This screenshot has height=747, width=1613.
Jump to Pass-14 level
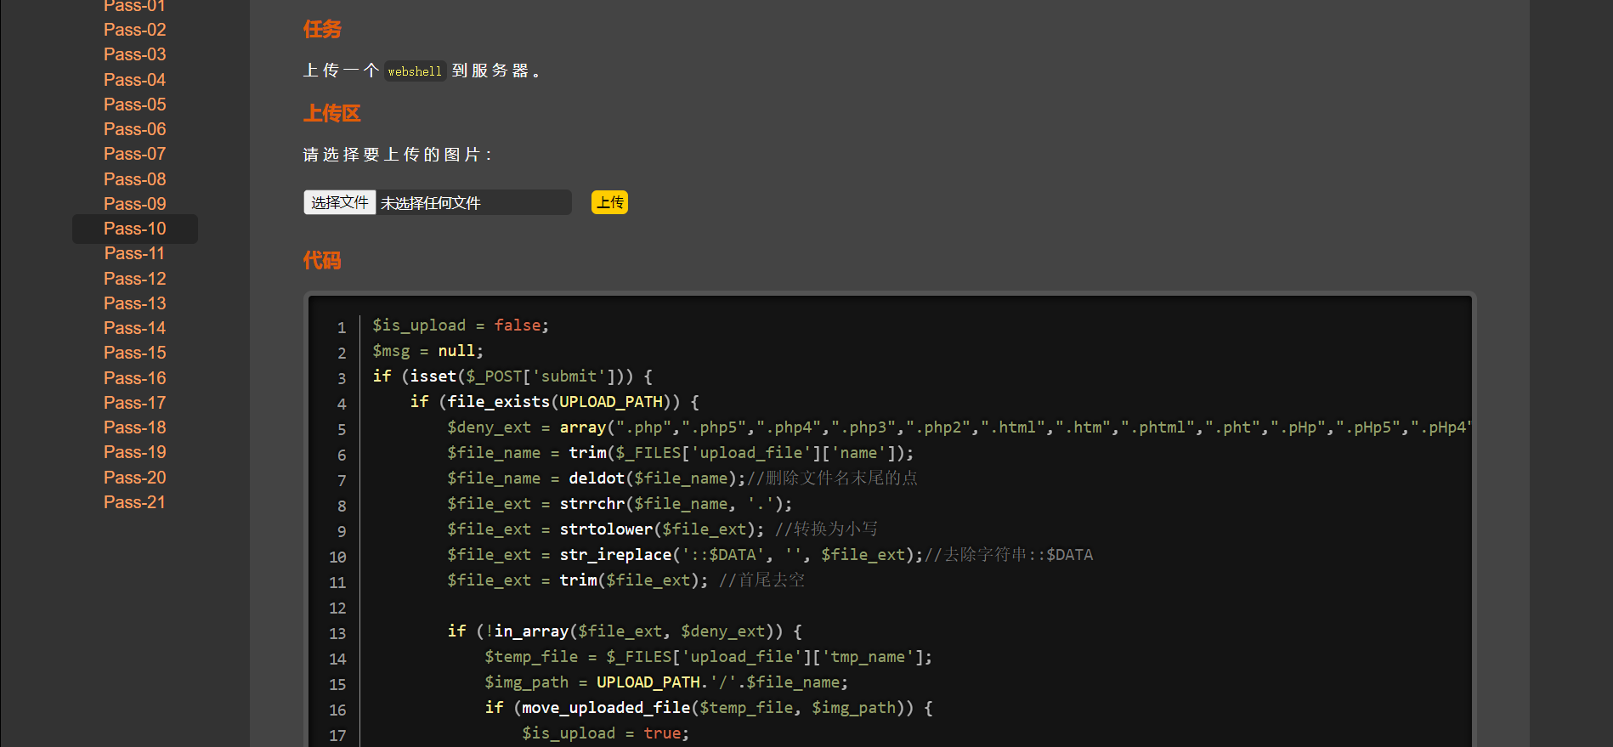(x=134, y=328)
